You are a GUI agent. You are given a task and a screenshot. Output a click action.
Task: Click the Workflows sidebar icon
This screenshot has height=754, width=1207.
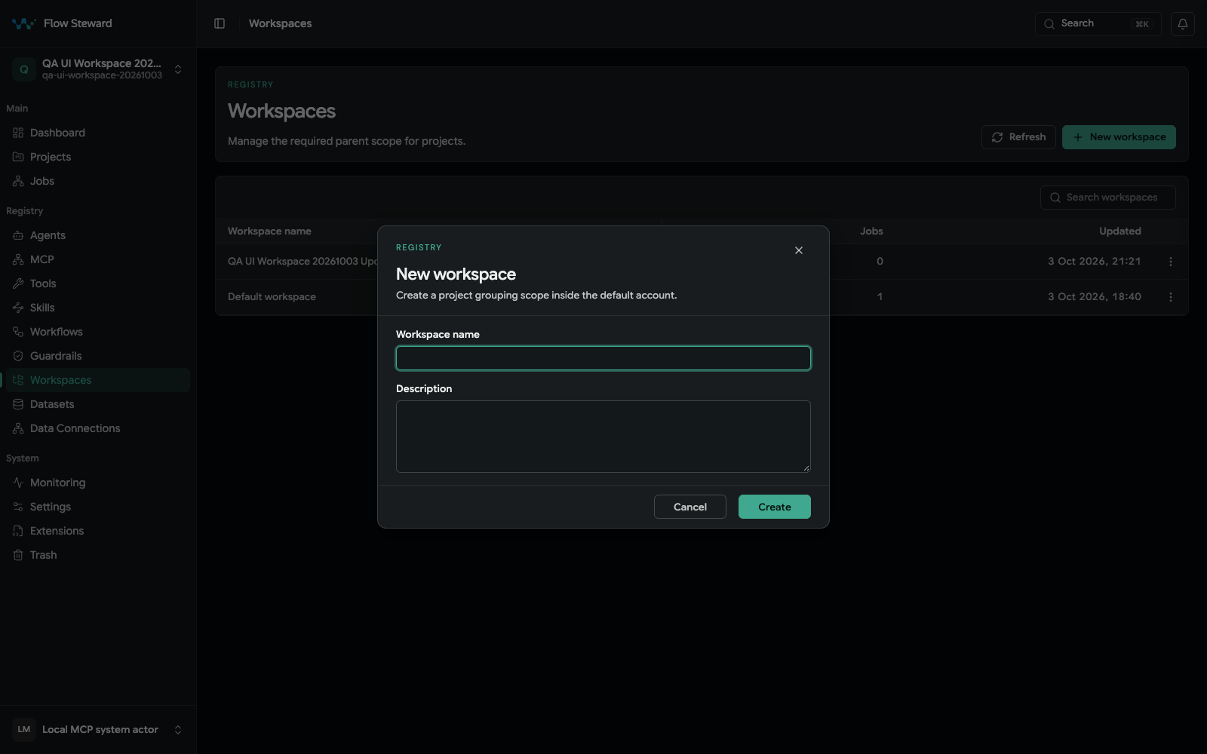pos(18,332)
